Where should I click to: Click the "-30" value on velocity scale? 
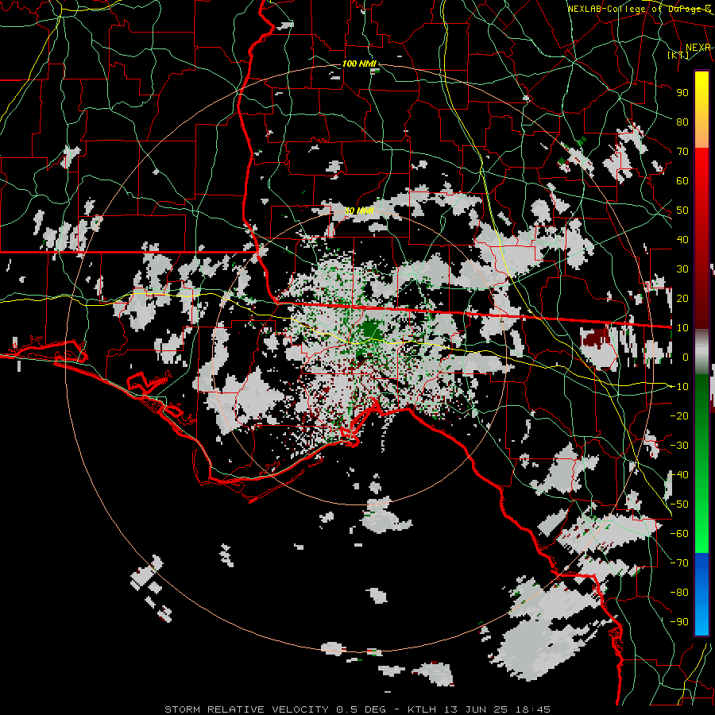679,446
